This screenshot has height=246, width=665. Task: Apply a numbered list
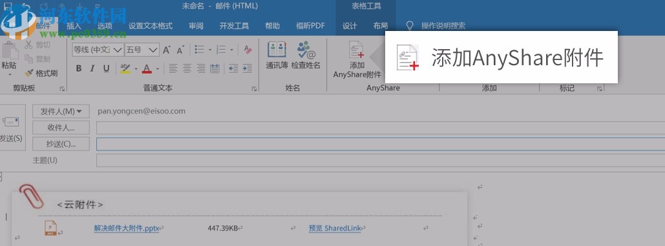pyautogui.click(x=221, y=50)
